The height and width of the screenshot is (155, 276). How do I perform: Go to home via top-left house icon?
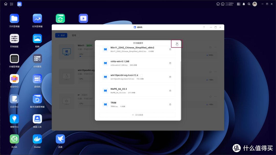(x=6, y=4)
